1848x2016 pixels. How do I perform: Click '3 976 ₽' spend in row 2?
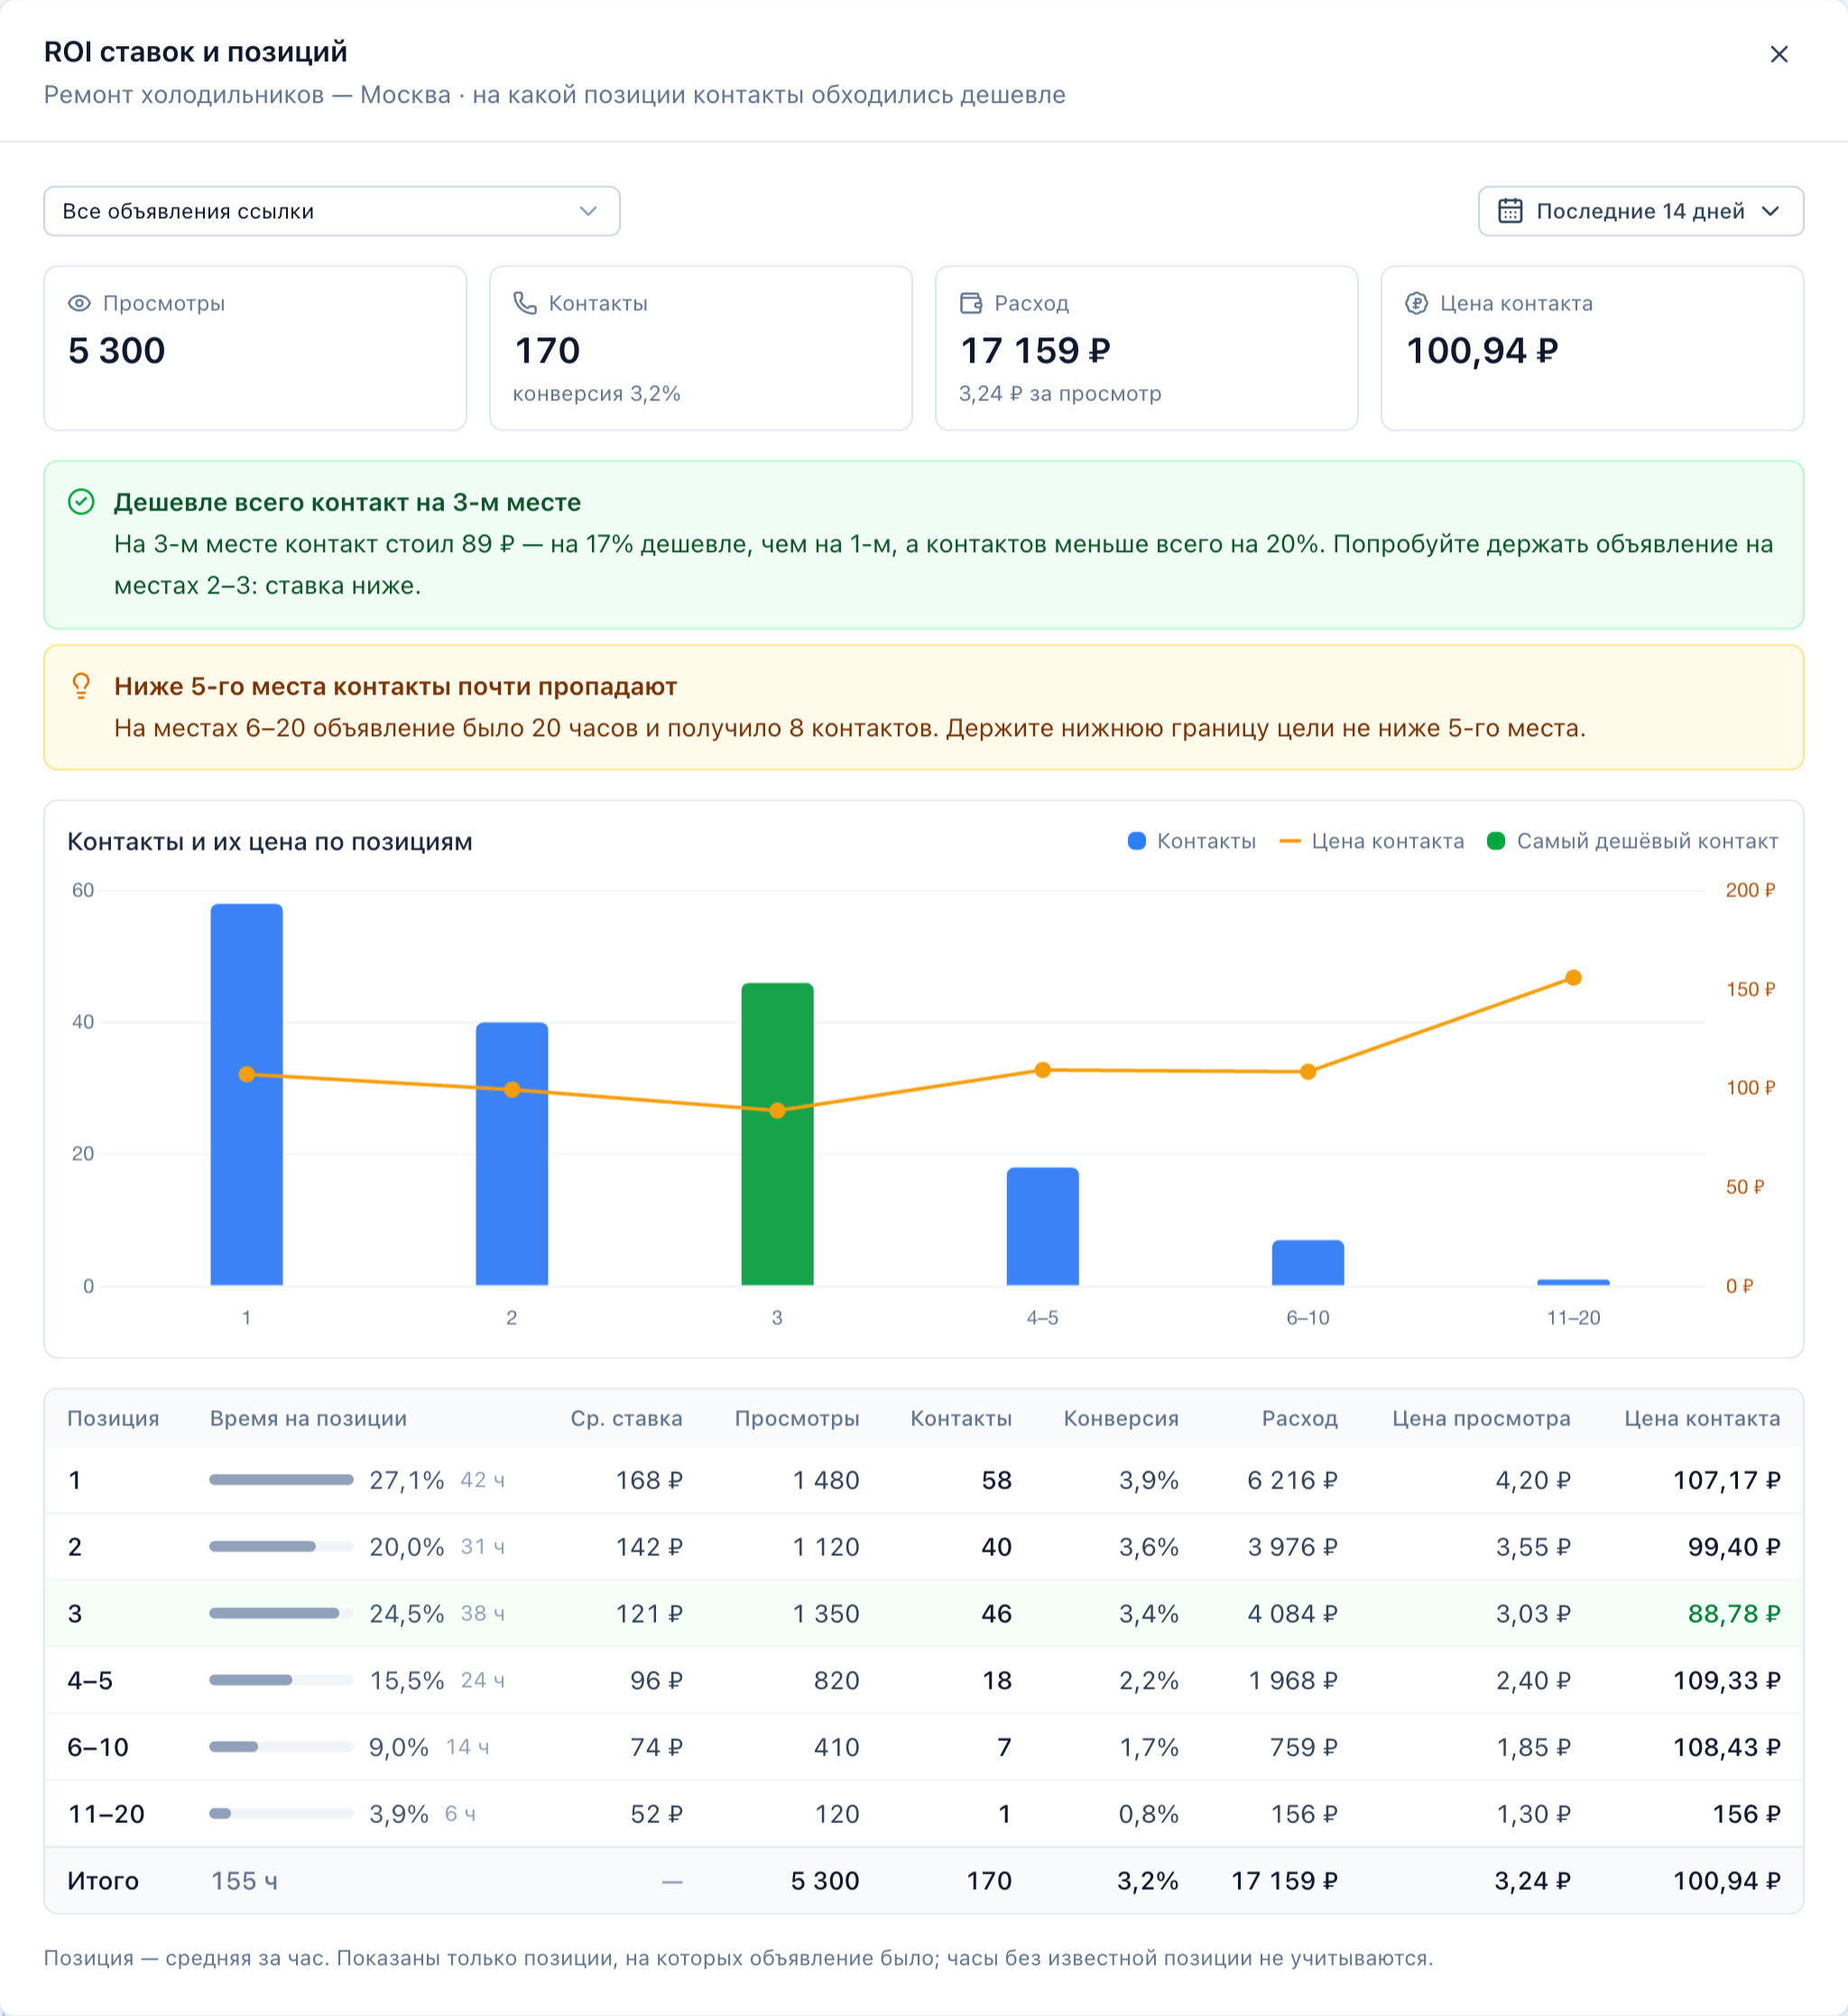click(1291, 1547)
